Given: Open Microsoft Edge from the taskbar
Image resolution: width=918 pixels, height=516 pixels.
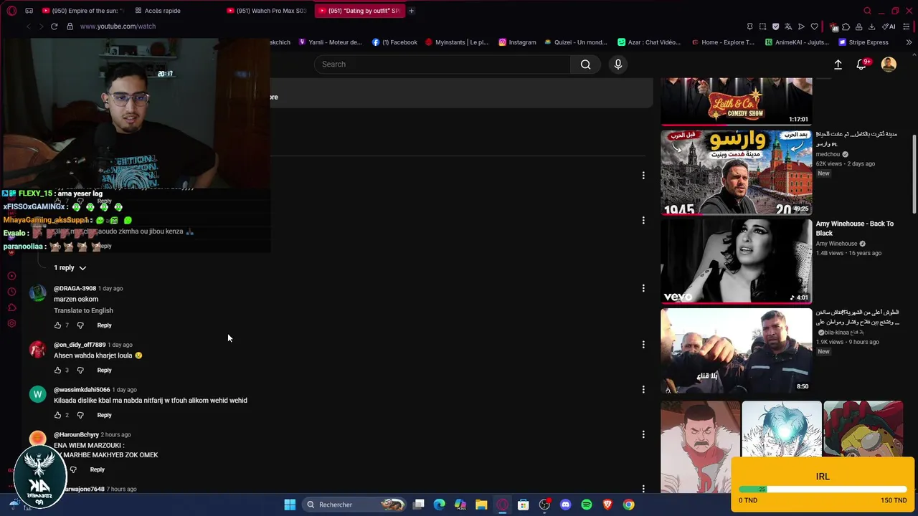Looking at the screenshot, I should 439,505.
